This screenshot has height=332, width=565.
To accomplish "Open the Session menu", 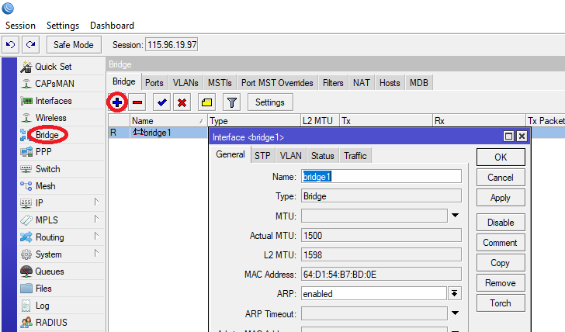I will tap(20, 26).
